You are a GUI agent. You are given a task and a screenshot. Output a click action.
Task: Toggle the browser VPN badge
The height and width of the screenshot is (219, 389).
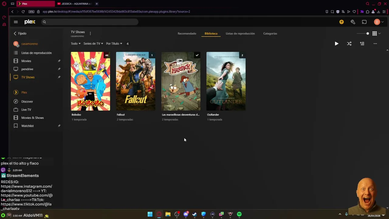pyautogui.click(x=31, y=12)
